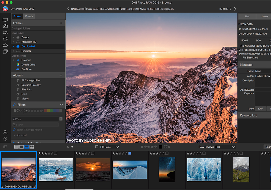
Task: Click the thumbnail size slider handle
Action: (72, 147)
